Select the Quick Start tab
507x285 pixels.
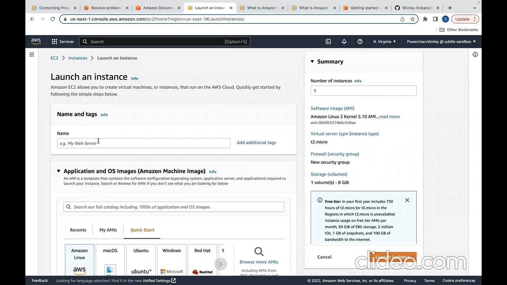[x=142, y=230]
